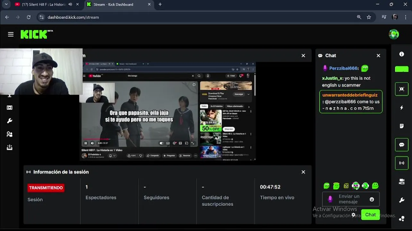Viewport: 412px width, 231px height.
Task: Open the left sidebar wrench settings icon
Action: 10,121
